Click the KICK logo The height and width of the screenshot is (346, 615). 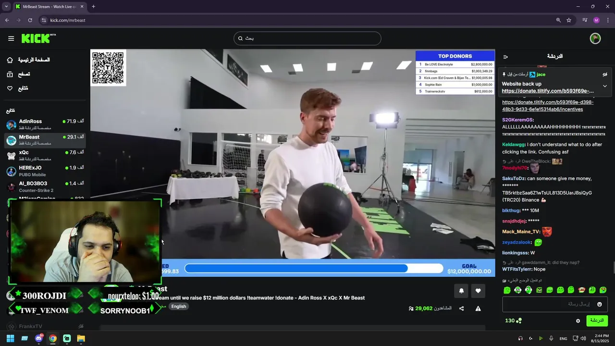pyautogui.click(x=38, y=38)
